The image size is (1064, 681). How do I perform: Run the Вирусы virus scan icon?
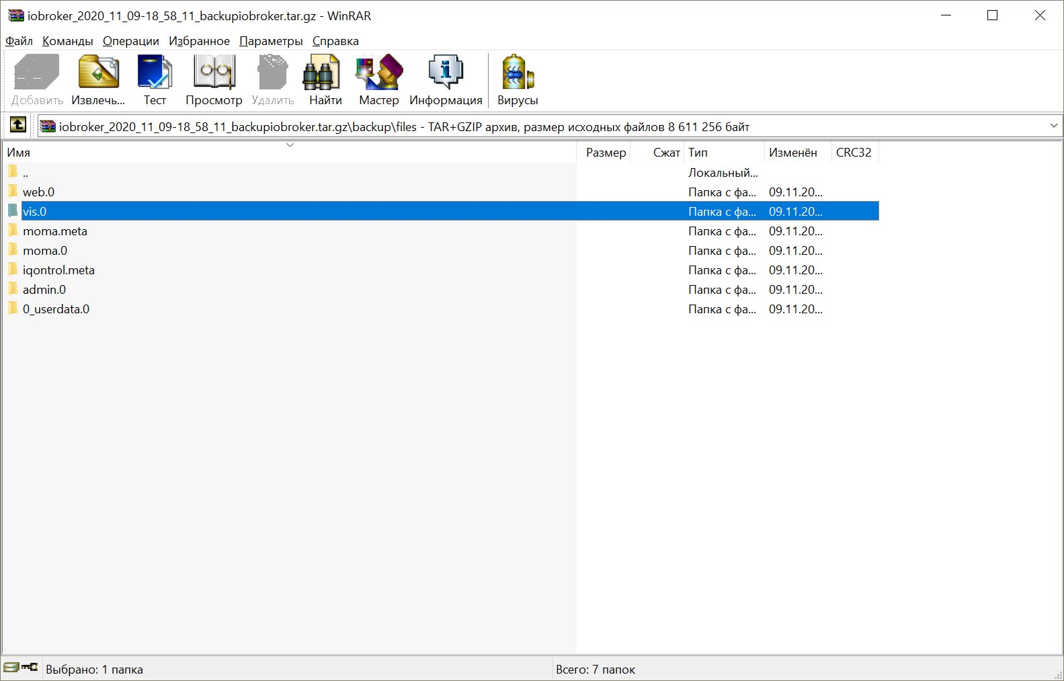click(518, 72)
